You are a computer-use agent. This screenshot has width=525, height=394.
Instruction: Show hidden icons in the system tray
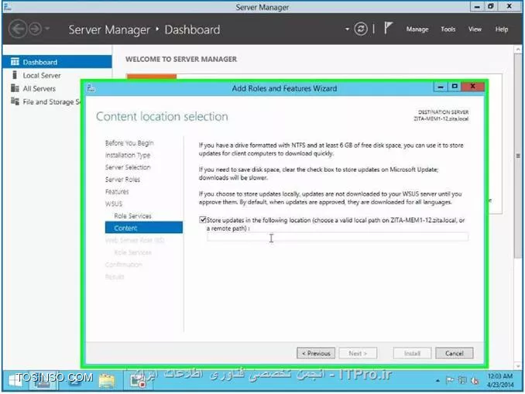[x=437, y=381]
